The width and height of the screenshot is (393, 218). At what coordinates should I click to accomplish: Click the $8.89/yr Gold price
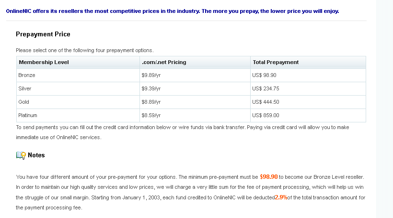(151, 102)
